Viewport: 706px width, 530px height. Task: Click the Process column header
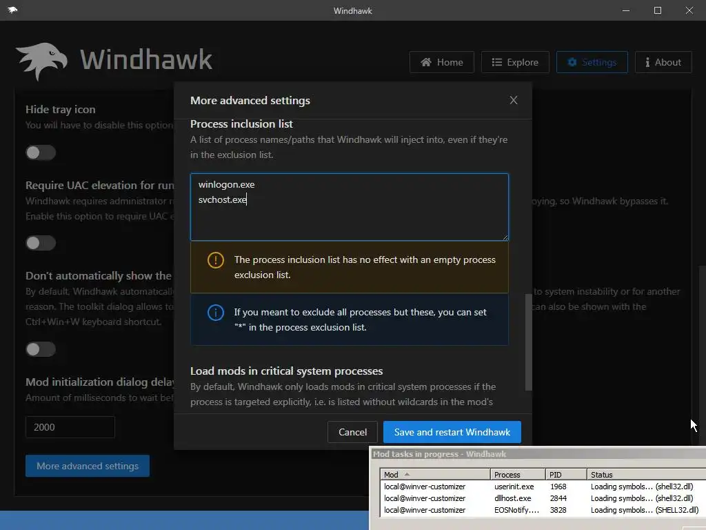point(518,475)
